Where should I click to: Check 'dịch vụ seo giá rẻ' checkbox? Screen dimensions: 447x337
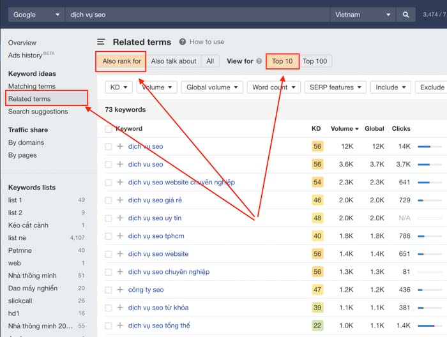[109, 200]
